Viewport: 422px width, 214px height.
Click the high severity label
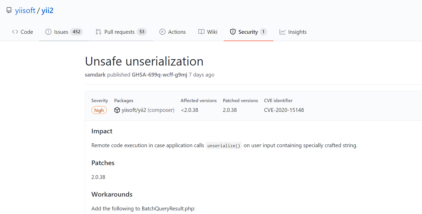tap(99, 110)
